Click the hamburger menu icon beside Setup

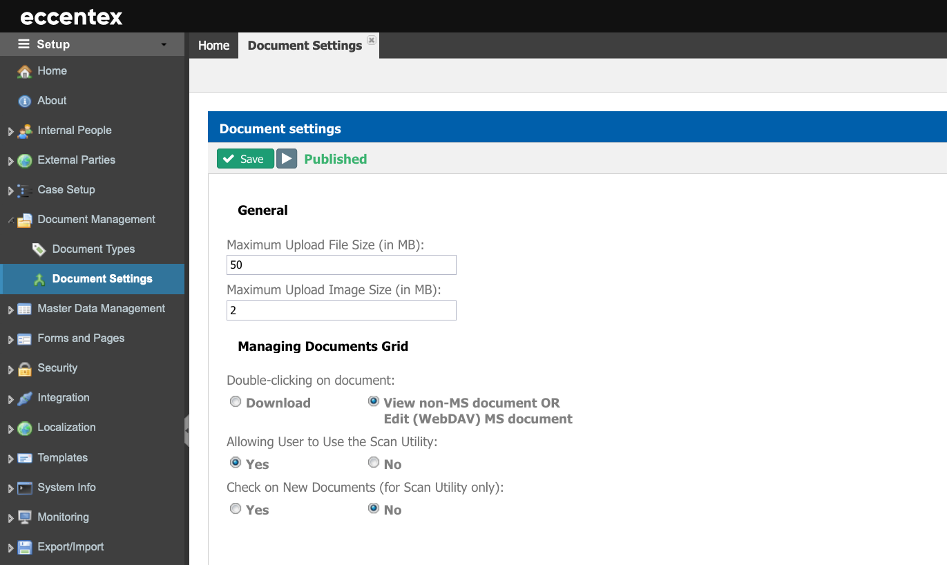[23, 44]
